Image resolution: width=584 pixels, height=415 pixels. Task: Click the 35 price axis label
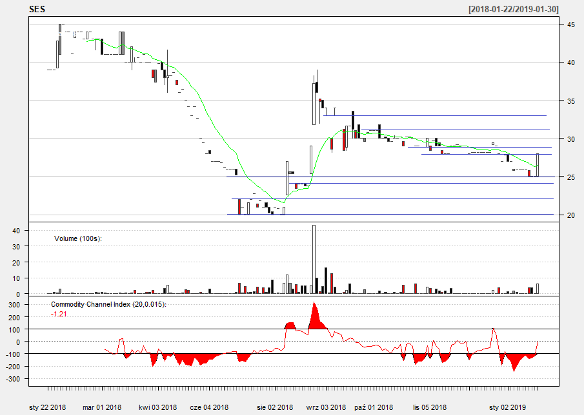[x=571, y=101]
